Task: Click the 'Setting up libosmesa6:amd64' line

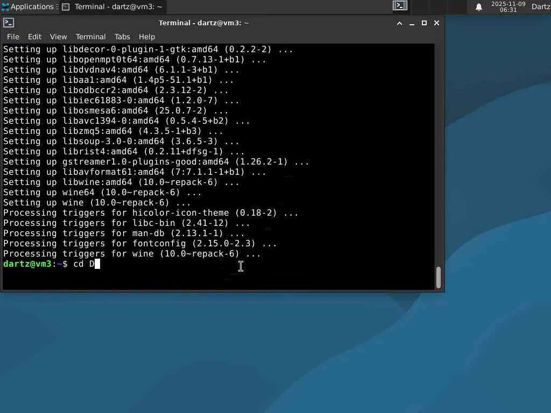Action: [116, 111]
